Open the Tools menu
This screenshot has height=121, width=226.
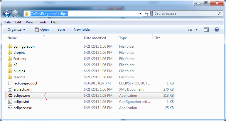coord(42,22)
